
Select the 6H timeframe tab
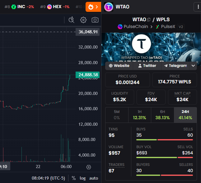(162, 115)
